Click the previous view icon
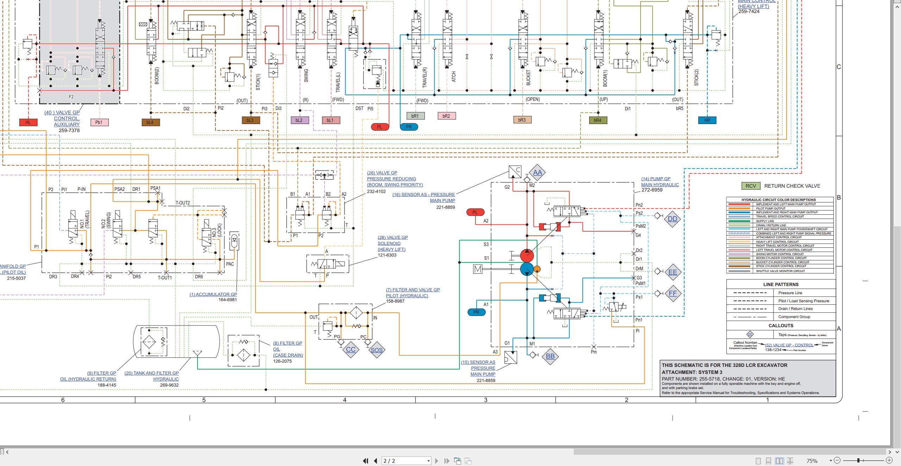901x466 pixels. pos(458,461)
